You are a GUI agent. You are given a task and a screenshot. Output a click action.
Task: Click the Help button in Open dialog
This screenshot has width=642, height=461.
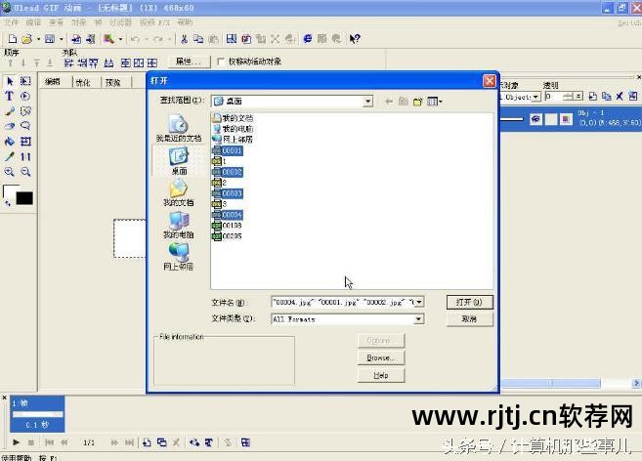click(x=381, y=375)
